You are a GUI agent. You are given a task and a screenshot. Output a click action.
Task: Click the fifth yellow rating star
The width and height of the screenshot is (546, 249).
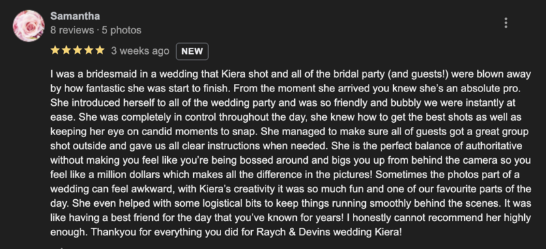pyautogui.click(x=100, y=50)
